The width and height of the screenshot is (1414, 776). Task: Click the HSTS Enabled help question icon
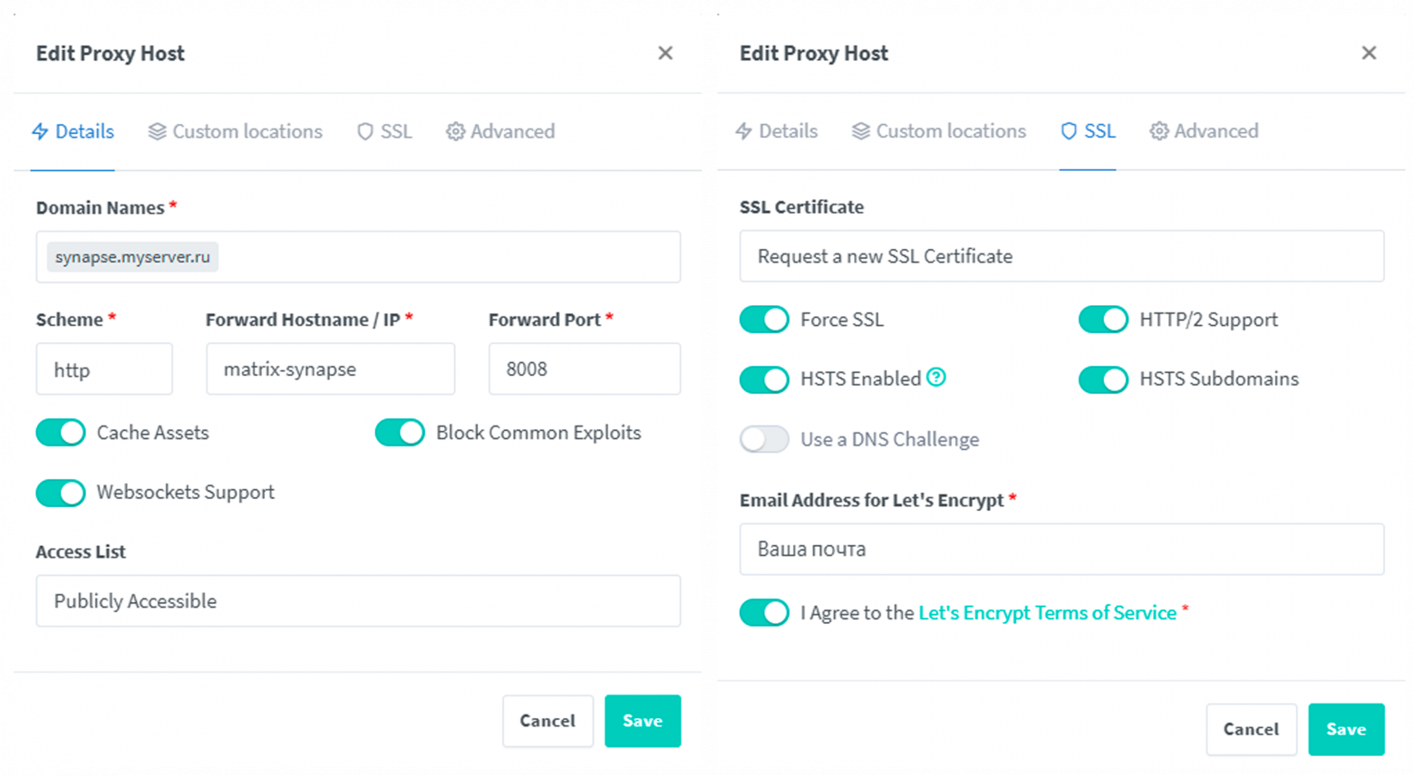click(x=936, y=378)
